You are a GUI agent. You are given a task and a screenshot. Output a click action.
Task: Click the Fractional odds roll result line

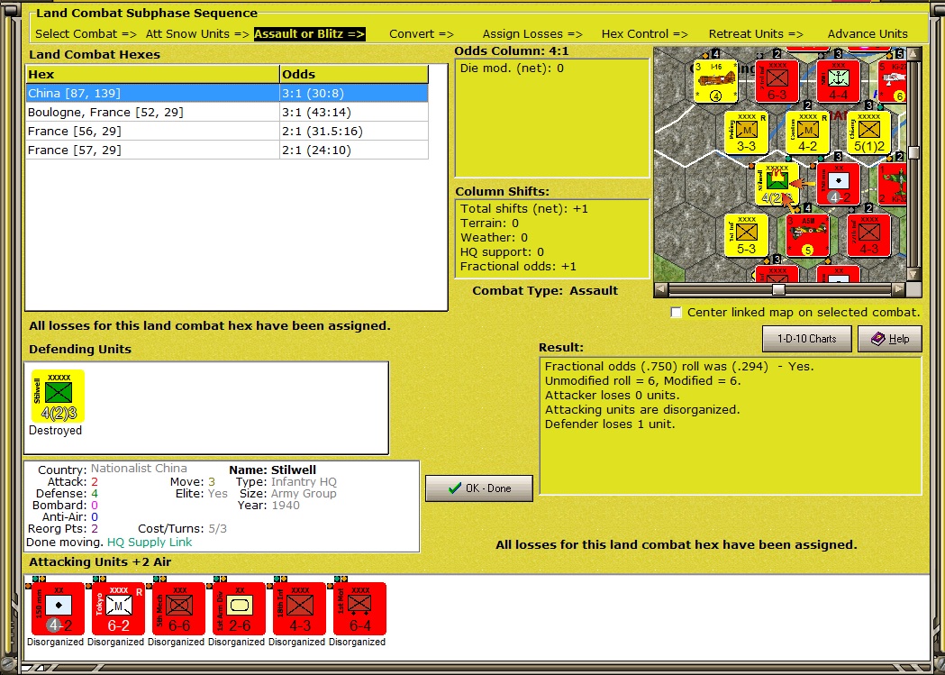(x=678, y=367)
